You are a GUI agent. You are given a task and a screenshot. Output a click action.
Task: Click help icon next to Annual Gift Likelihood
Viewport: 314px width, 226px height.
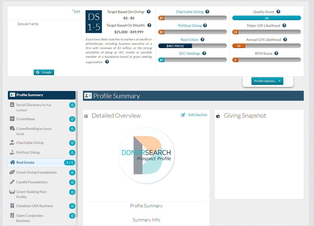pos(285,40)
